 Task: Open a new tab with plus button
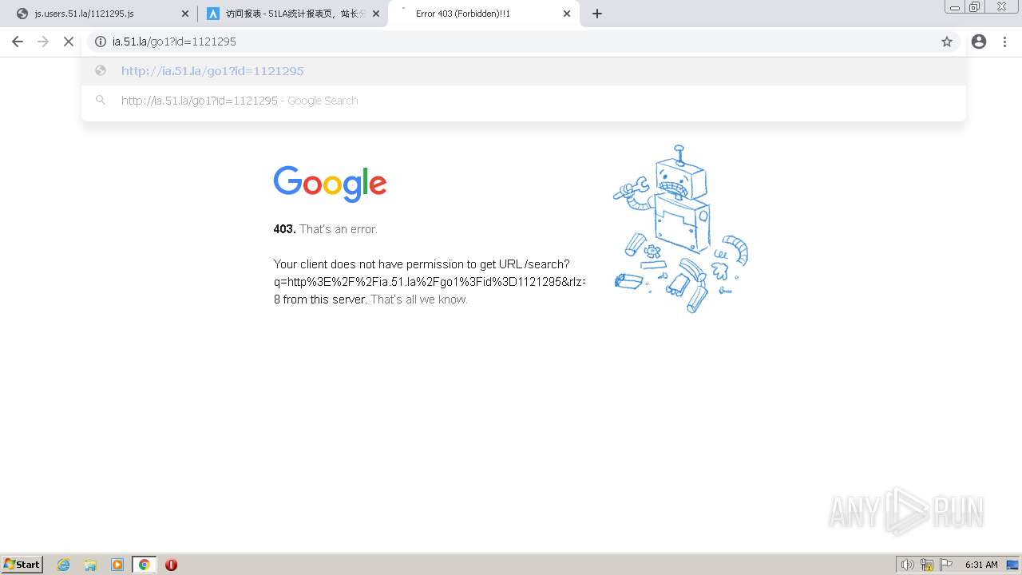point(597,14)
